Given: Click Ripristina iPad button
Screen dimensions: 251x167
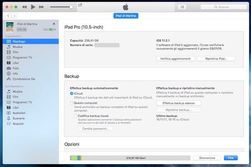Looking at the screenshot, I should (216, 59).
